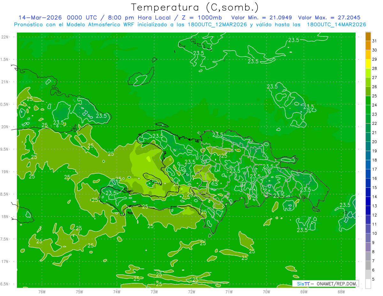Screen dimensions: 383x296
Task: Pick the colorbar swatch between 23 and 24
Action: (368, 110)
